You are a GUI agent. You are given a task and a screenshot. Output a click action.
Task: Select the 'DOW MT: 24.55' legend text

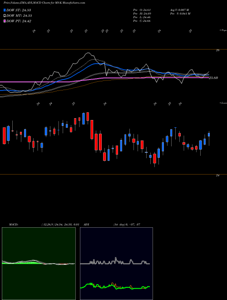[x=19, y=16]
